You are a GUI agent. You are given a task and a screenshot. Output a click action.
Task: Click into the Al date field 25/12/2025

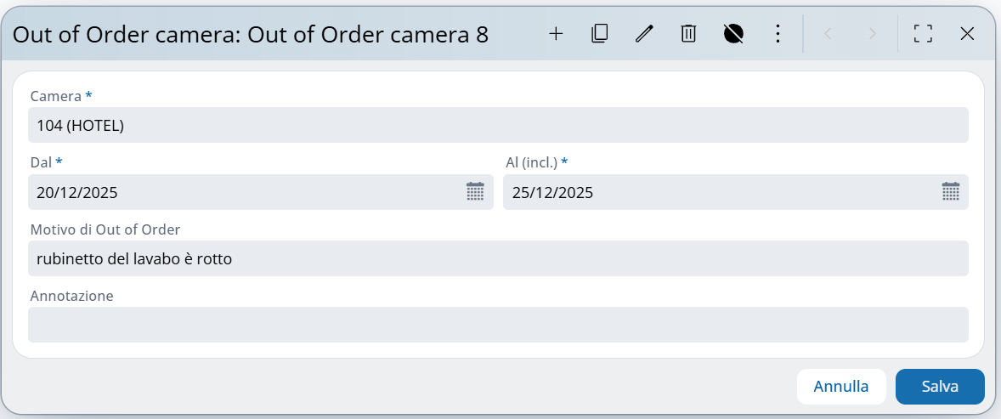coord(721,192)
